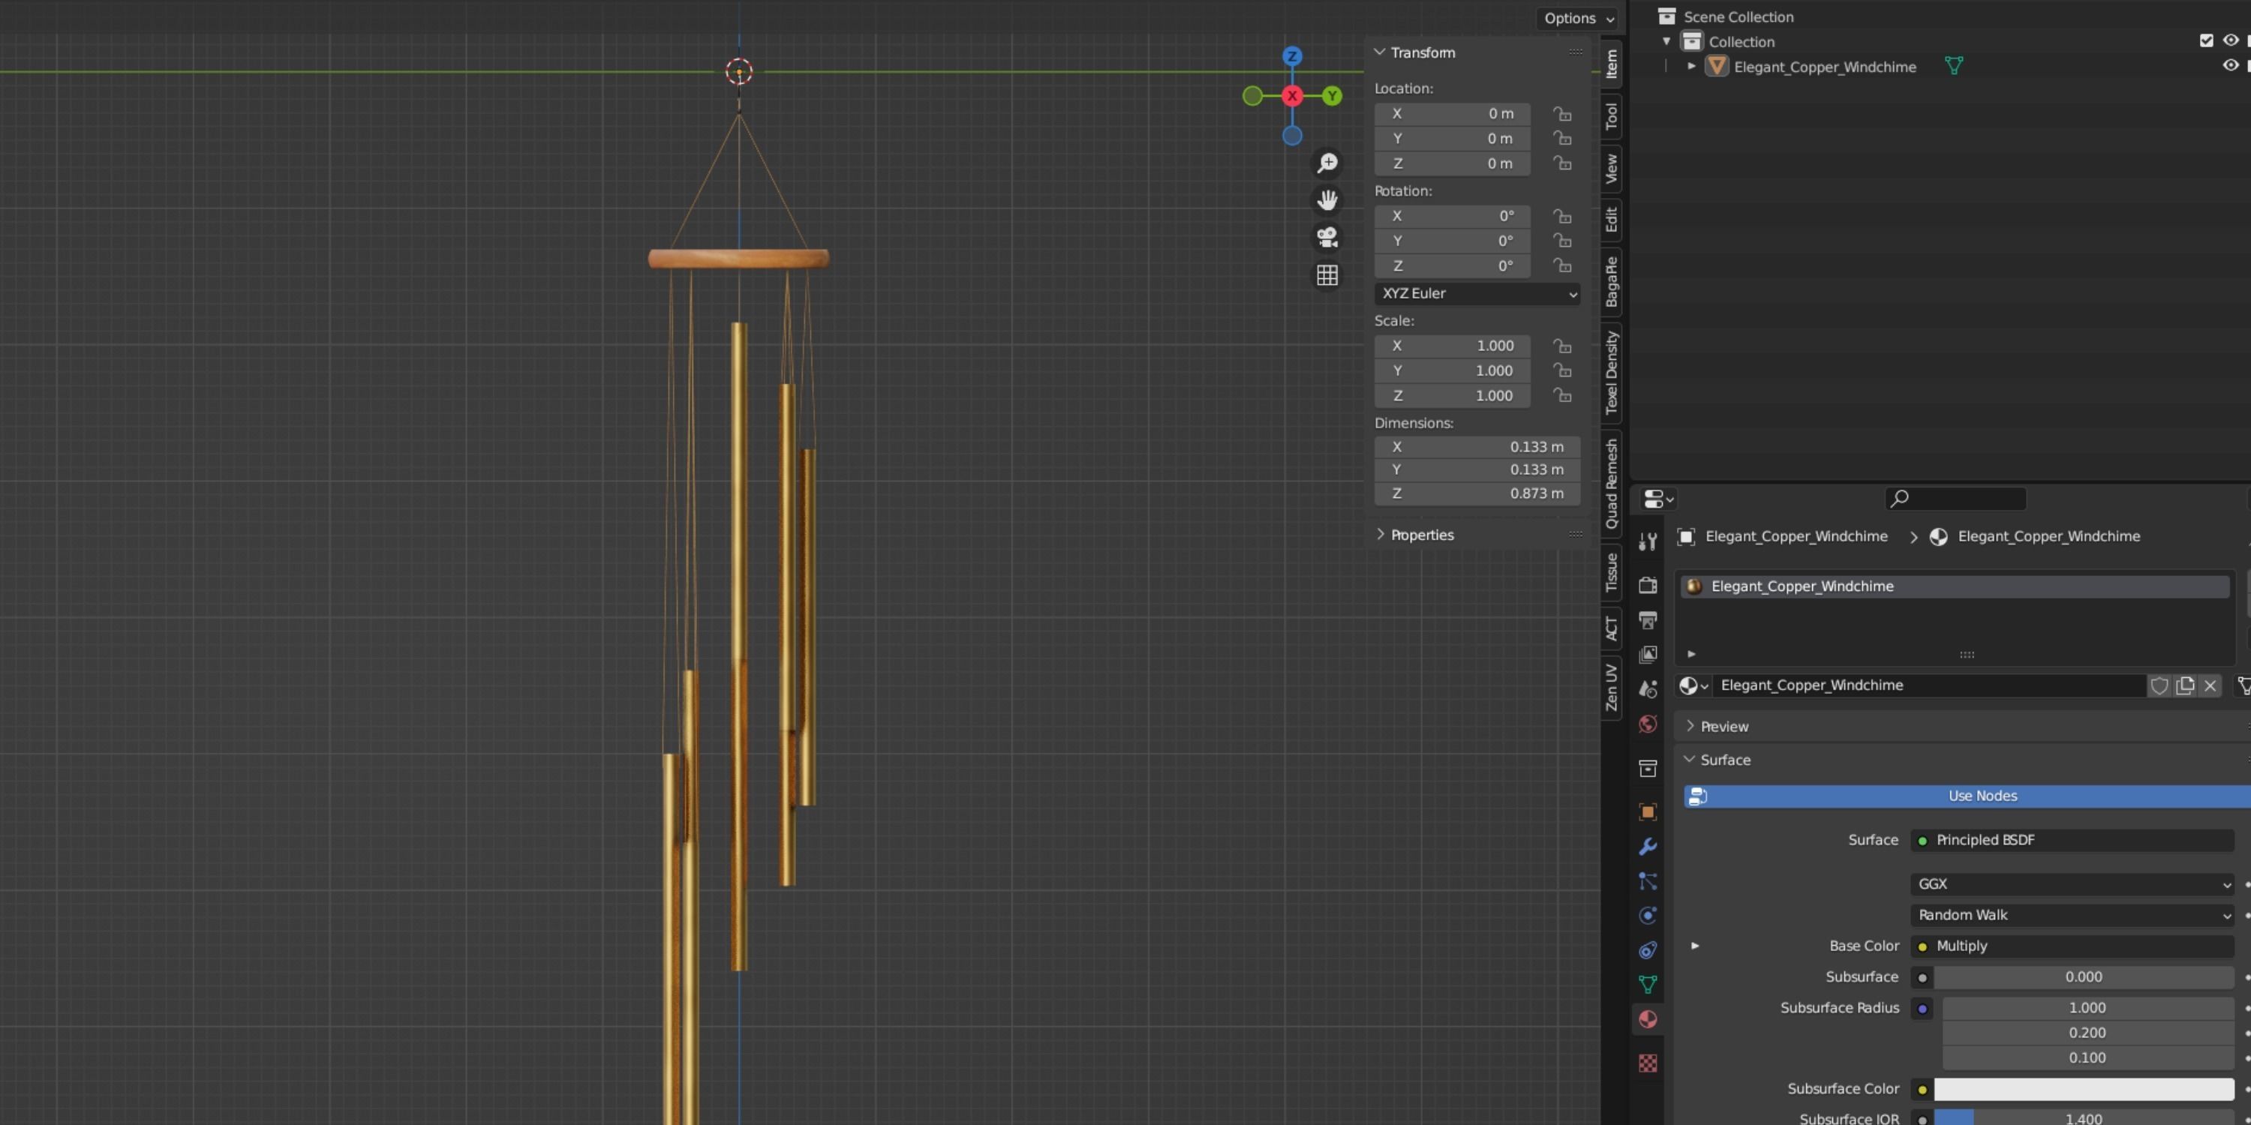2251x1125 pixels.
Task: Open the World properties globe tab
Action: pos(1647,724)
